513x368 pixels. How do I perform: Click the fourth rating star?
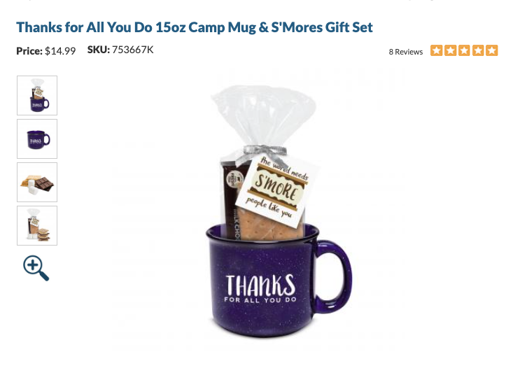478,50
